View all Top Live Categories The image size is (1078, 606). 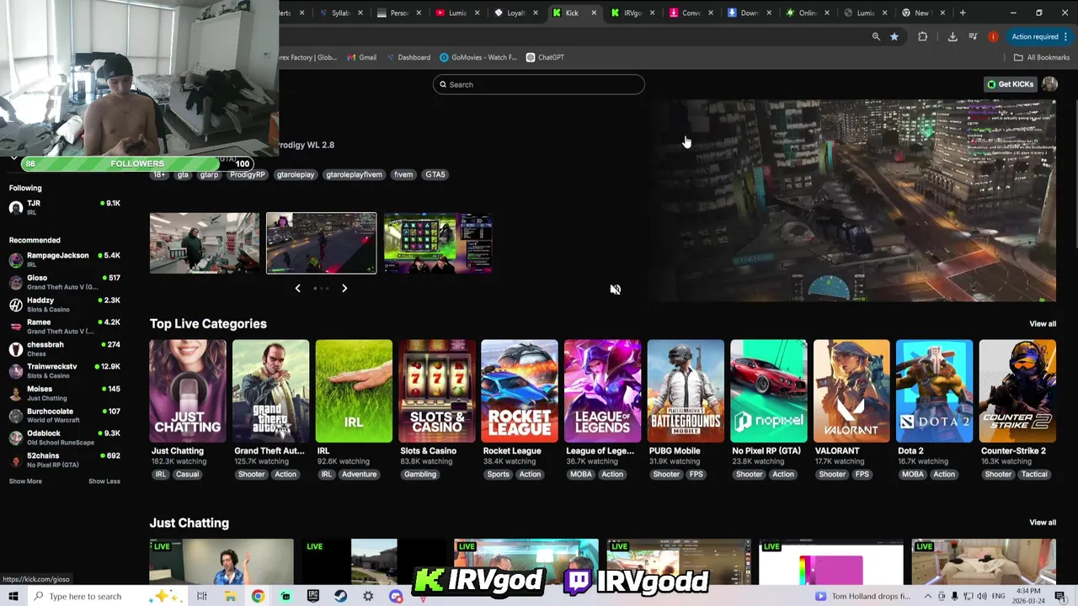coord(1043,324)
